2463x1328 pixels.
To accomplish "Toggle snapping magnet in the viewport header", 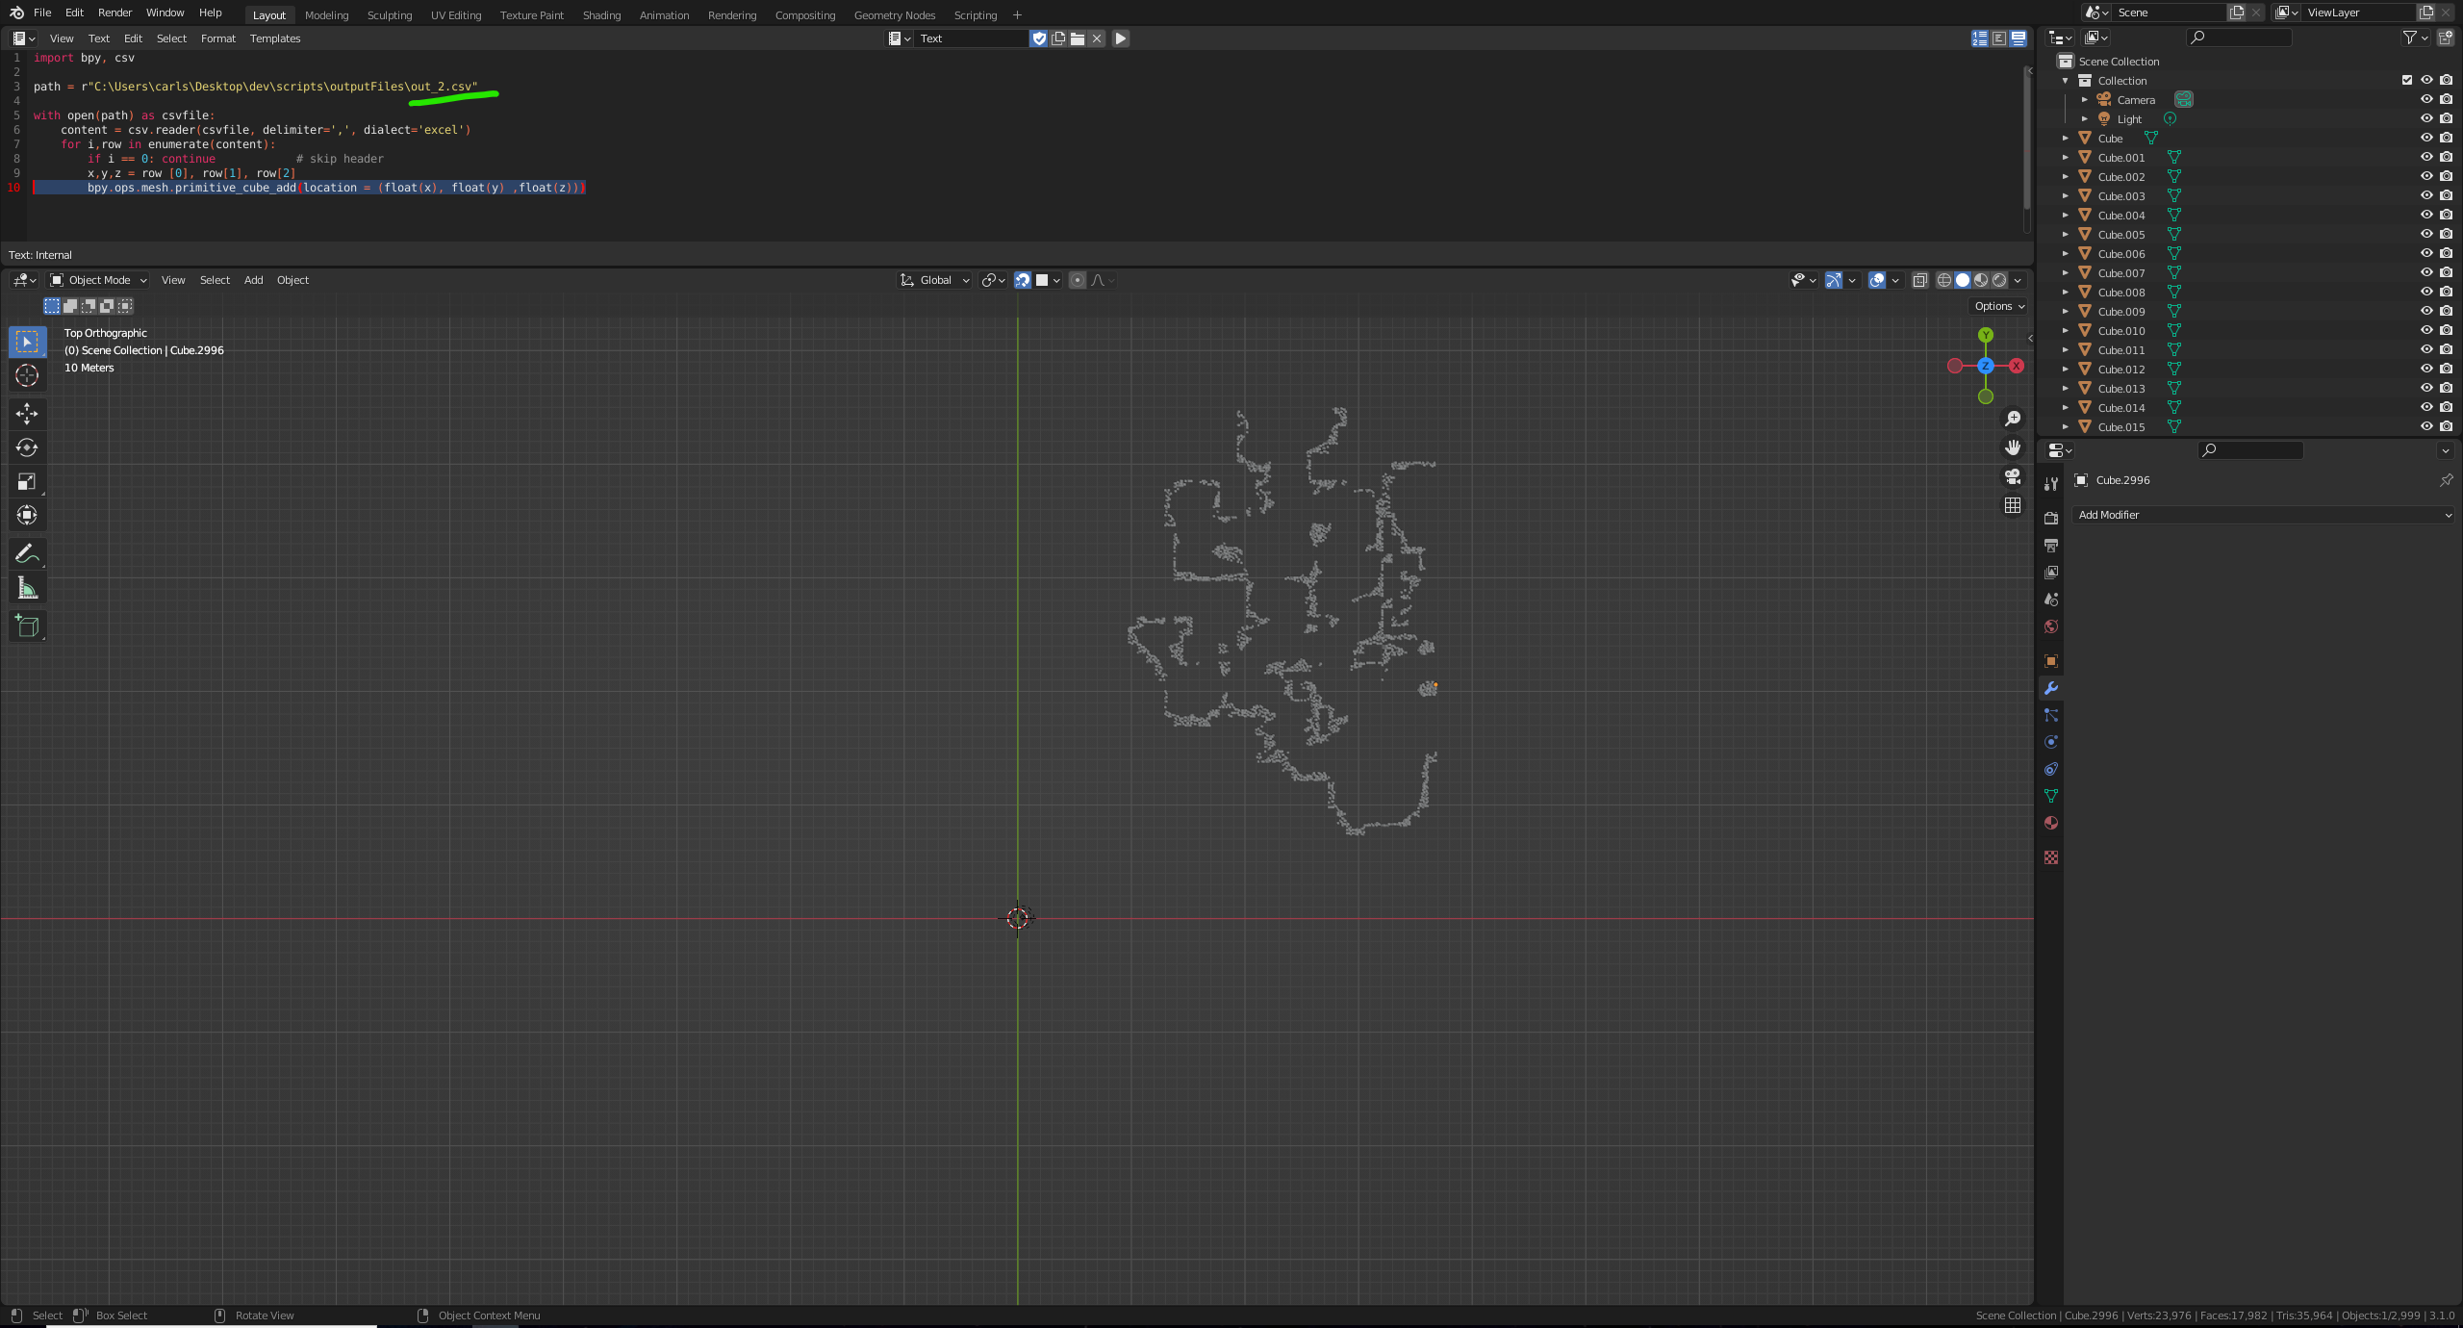I will point(1023,280).
